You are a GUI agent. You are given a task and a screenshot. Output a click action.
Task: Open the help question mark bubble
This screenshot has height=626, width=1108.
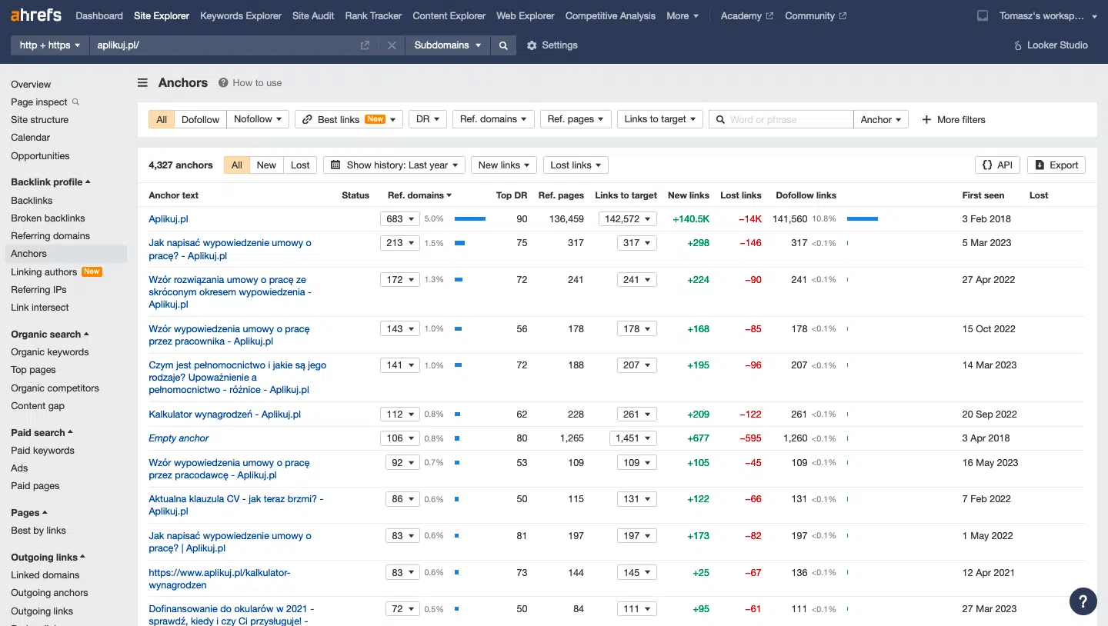pos(1083,601)
